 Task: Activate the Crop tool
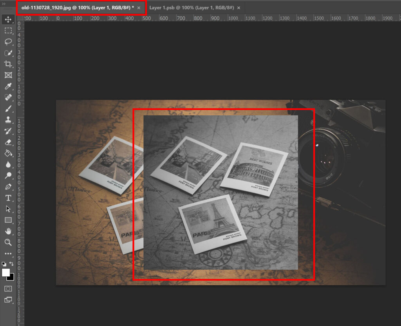click(x=8, y=64)
